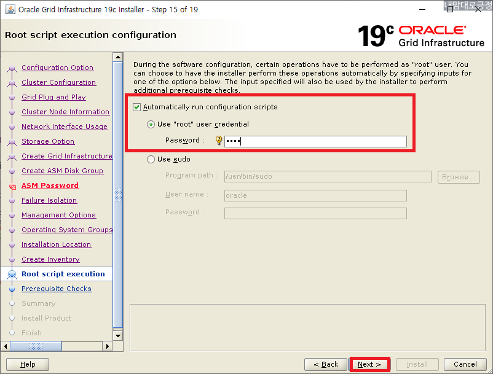Select the Use sudo radio button
This screenshot has width=493, height=374.
[x=151, y=159]
